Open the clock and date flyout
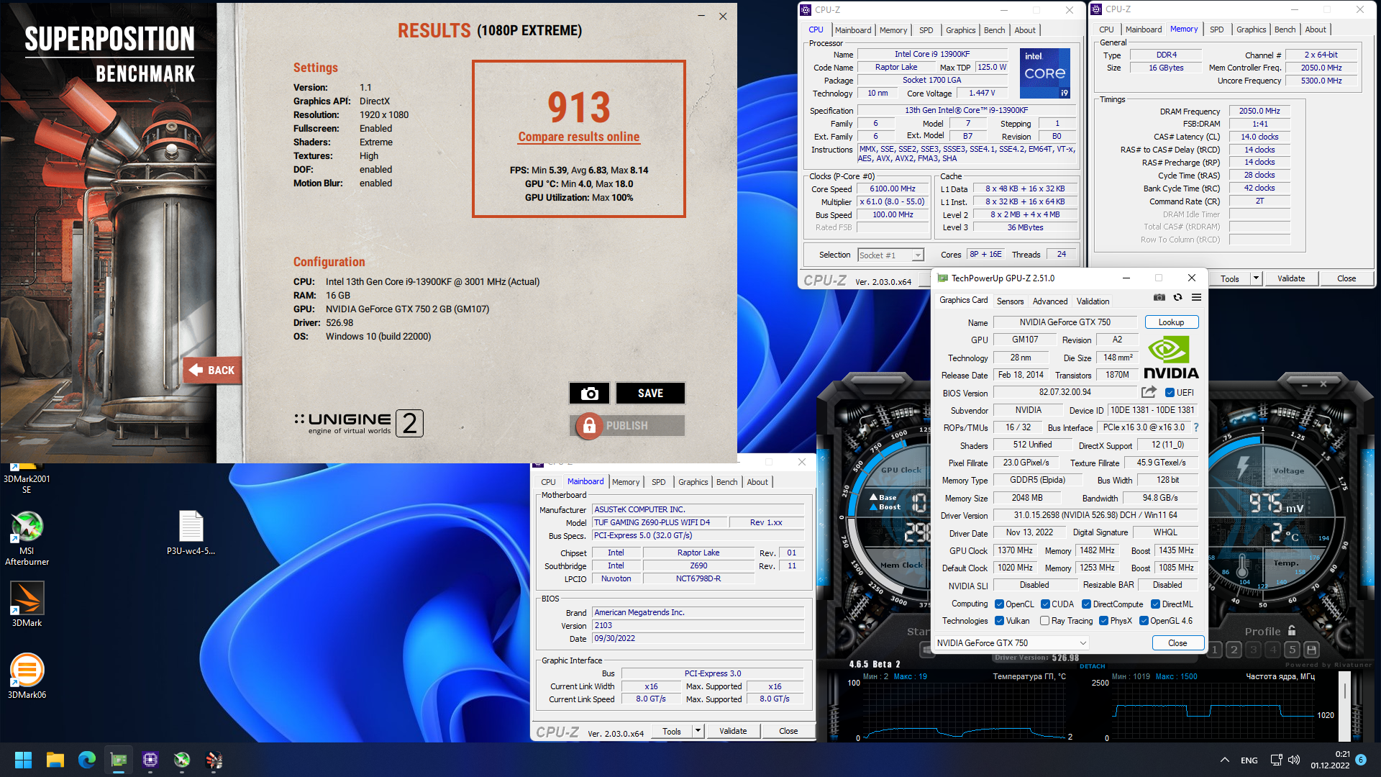The width and height of the screenshot is (1381, 777). pyautogui.click(x=1330, y=760)
